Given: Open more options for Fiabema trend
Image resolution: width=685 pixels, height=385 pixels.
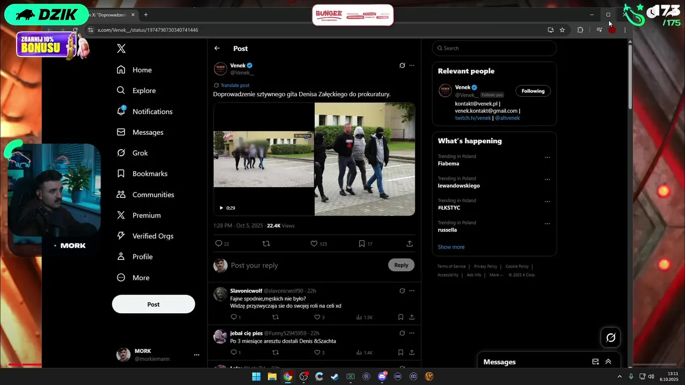Looking at the screenshot, I should click(x=547, y=158).
